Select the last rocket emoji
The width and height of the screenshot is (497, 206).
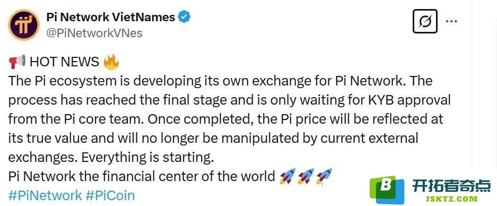pyautogui.click(x=324, y=176)
